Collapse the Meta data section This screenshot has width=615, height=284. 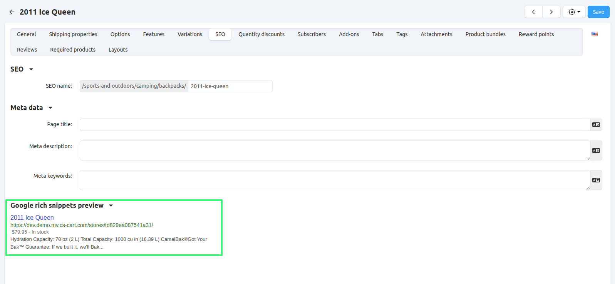50,108
